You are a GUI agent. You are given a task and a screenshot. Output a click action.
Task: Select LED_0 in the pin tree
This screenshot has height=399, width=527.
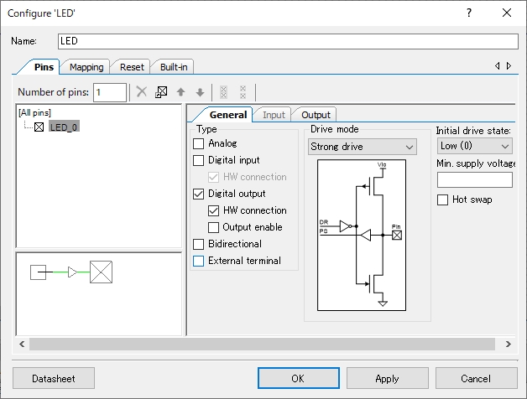[64, 127]
